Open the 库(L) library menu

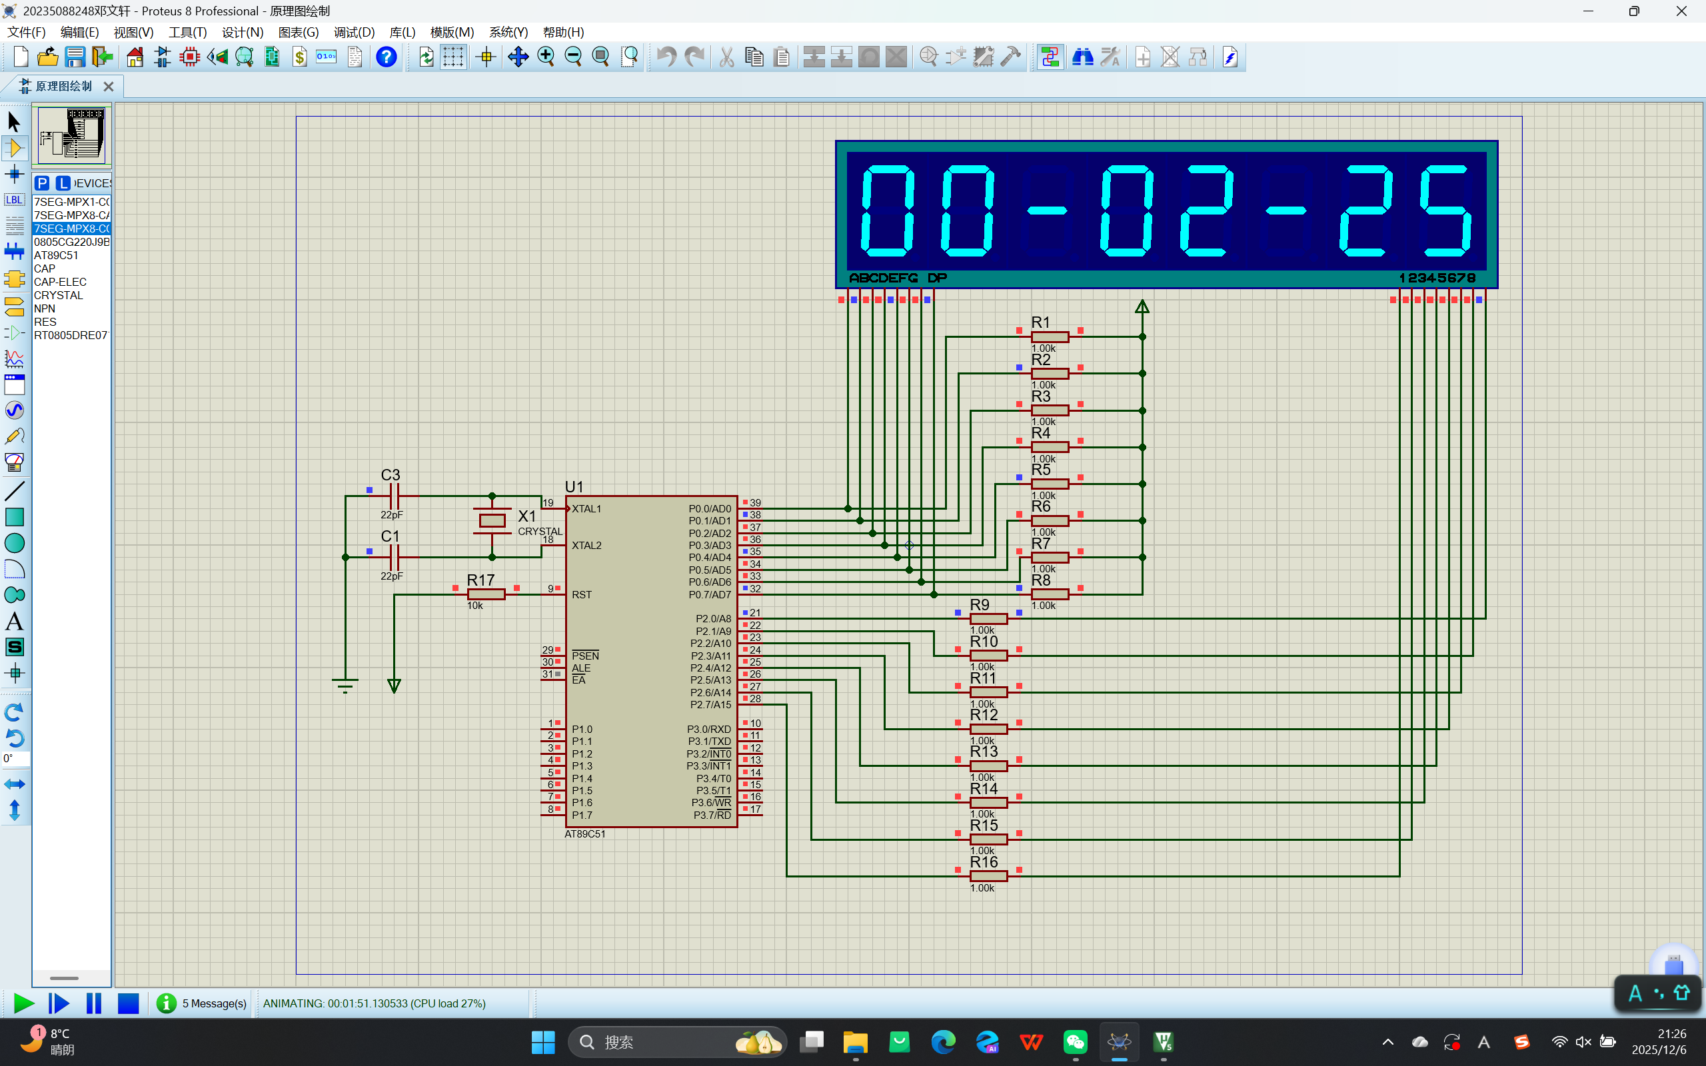403,33
